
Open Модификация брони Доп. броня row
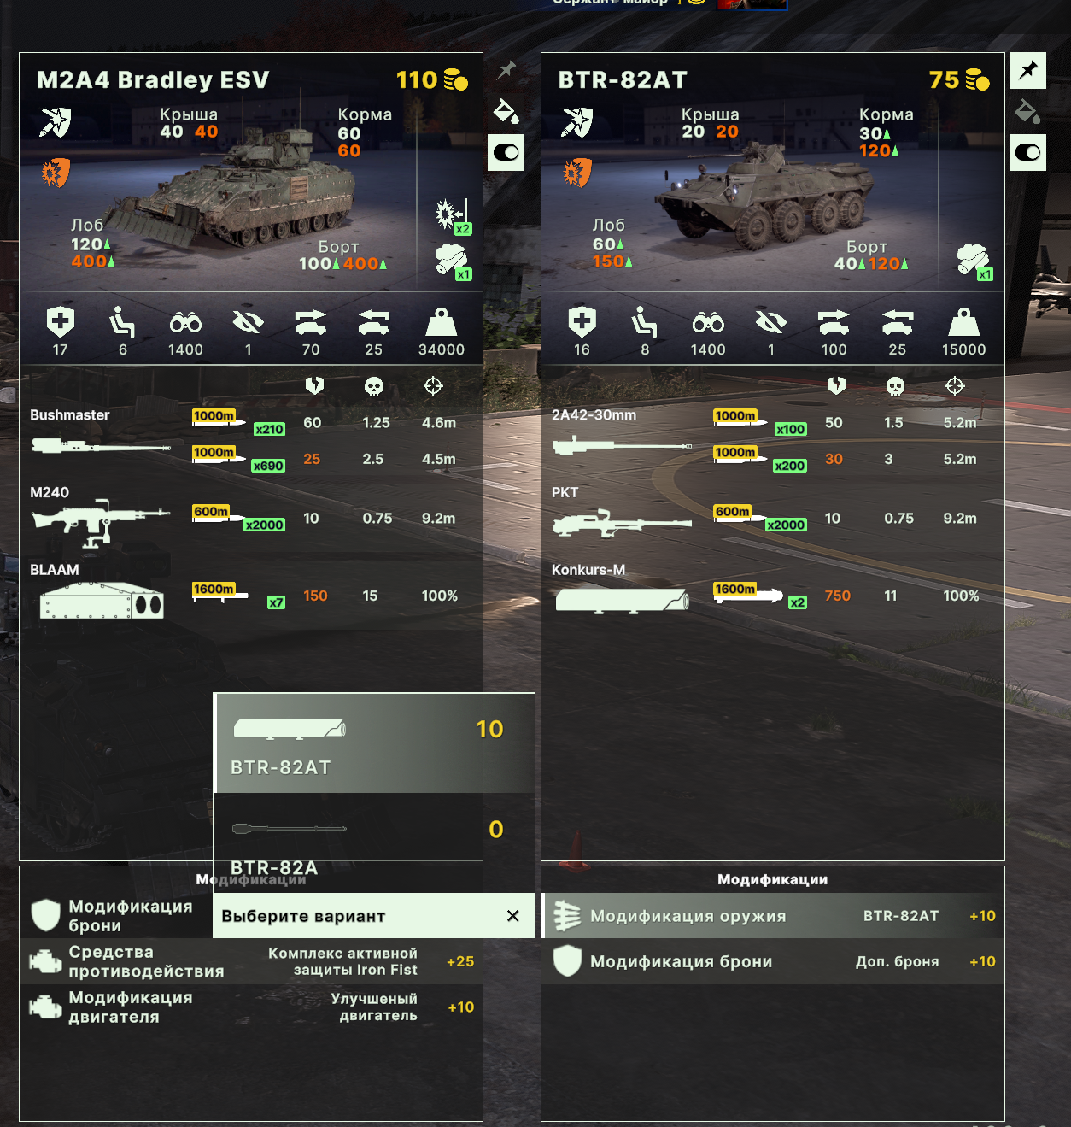(x=773, y=961)
